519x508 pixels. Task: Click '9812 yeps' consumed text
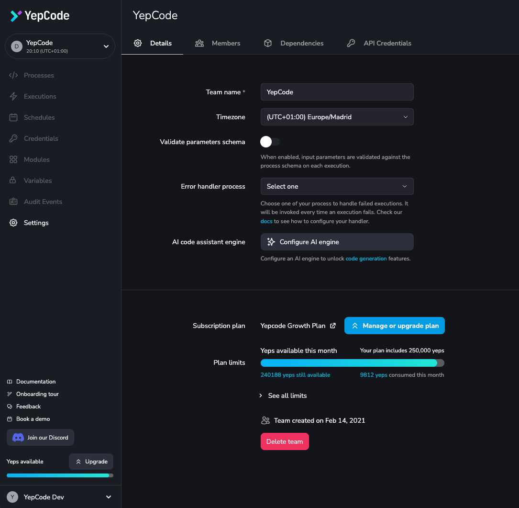point(374,375)
